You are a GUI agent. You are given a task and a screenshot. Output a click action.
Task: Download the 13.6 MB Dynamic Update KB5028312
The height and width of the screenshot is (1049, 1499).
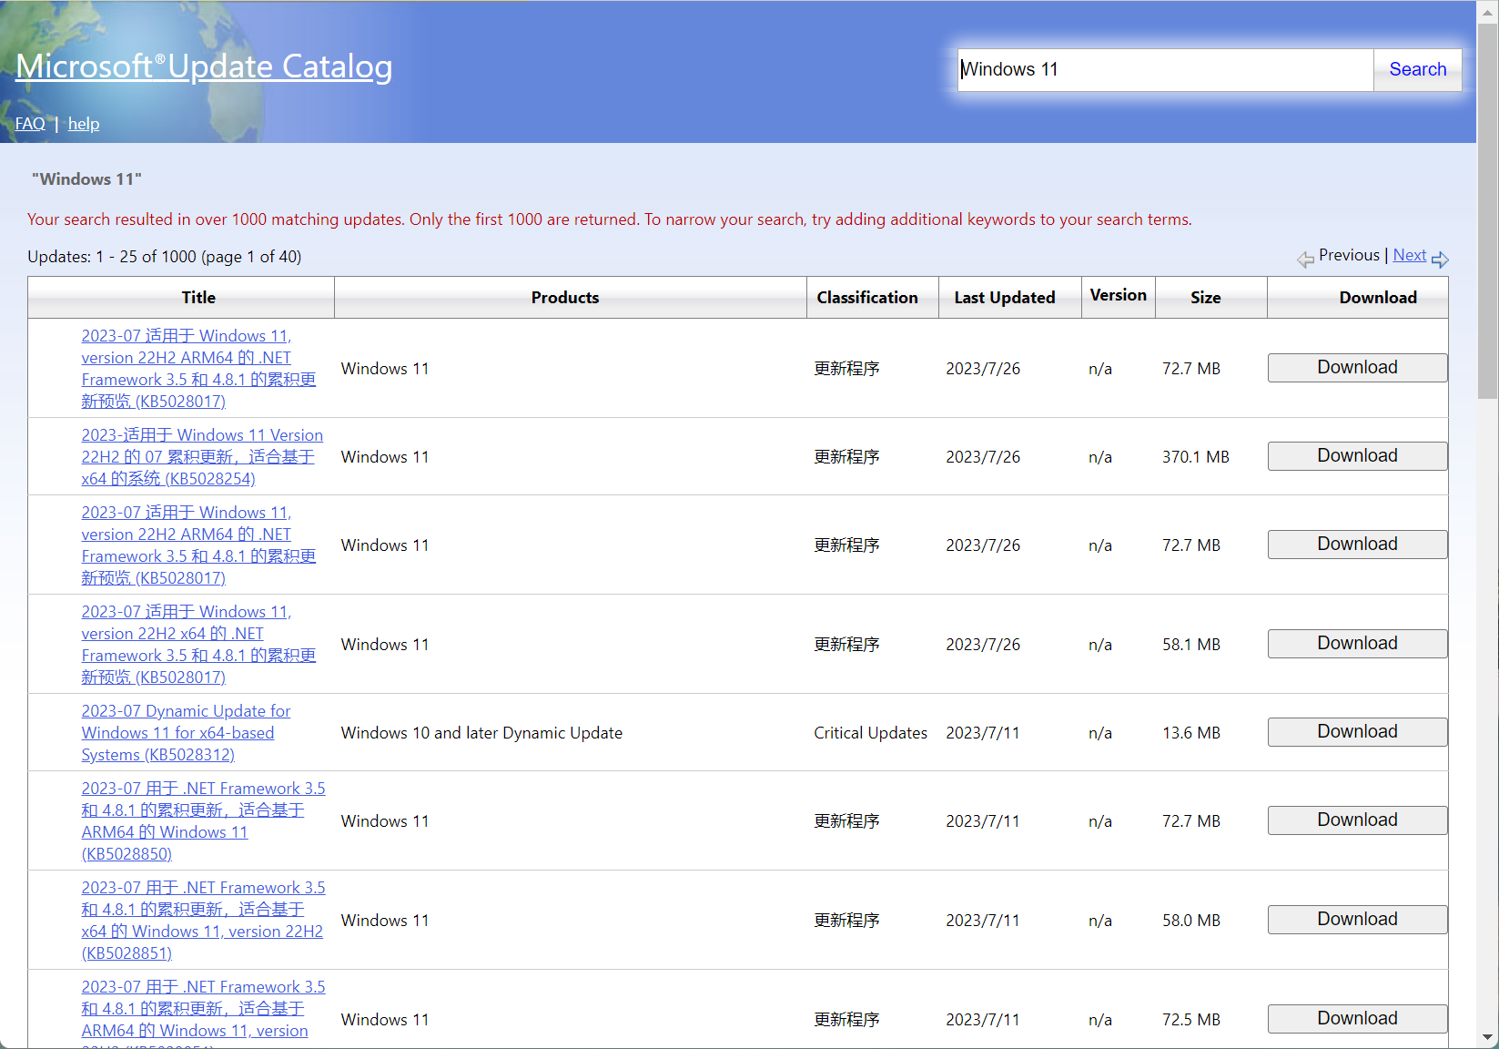point(1357,732)
